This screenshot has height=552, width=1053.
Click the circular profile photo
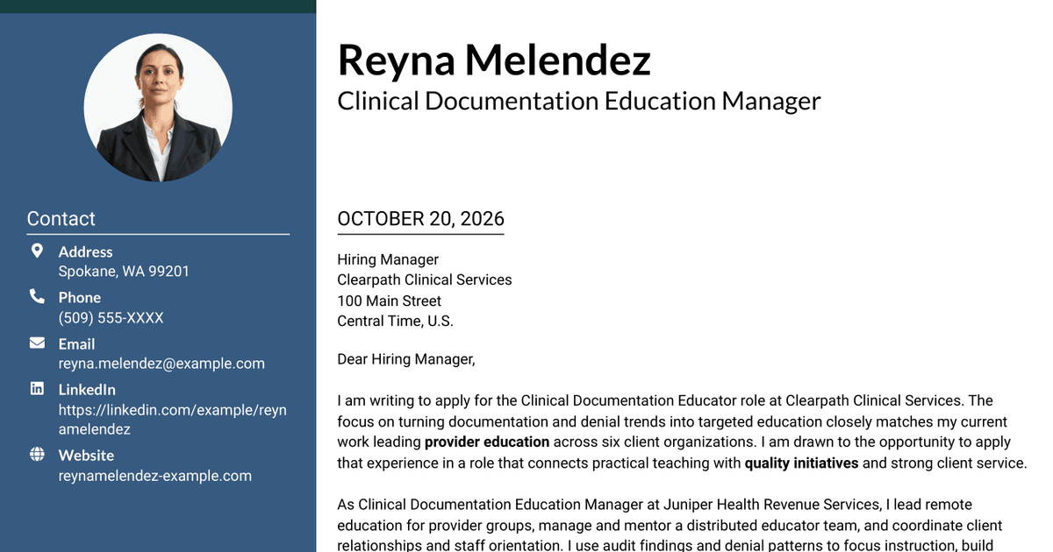pos(158,108)
